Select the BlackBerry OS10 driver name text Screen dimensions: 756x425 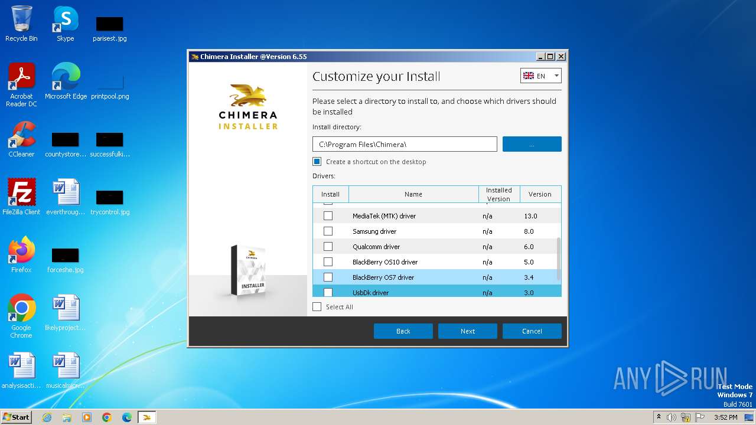coord(385,262)
